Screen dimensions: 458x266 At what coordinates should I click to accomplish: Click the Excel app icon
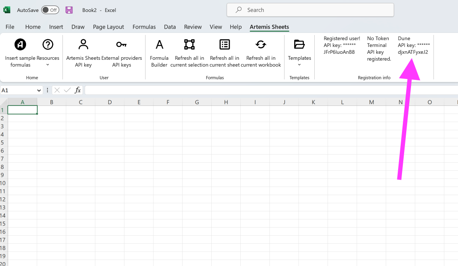pyautogui.click(x=7, y=10)
